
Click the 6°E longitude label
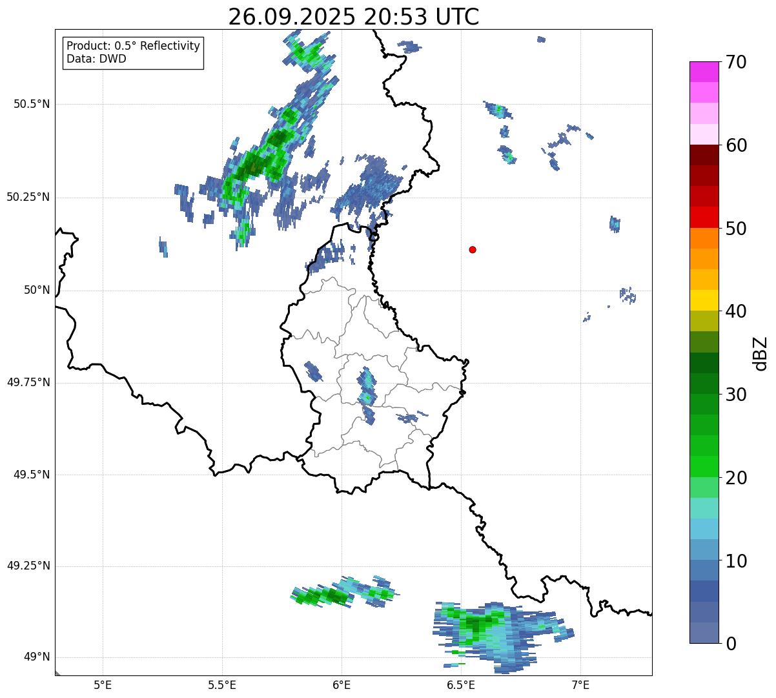coord(342,685)
